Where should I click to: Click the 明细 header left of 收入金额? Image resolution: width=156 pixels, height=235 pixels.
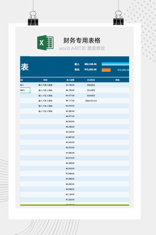45,80
